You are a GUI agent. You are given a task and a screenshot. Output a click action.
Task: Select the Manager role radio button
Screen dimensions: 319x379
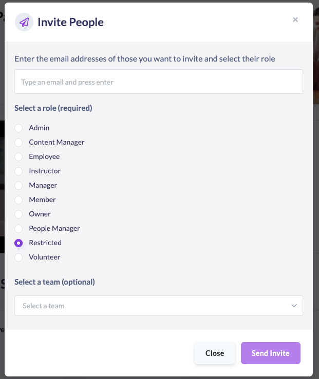click(x=18, y=185)
